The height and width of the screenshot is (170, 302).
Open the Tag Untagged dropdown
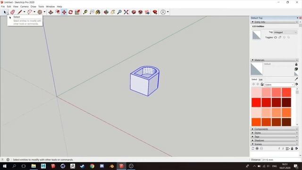(x=285, y=33)
